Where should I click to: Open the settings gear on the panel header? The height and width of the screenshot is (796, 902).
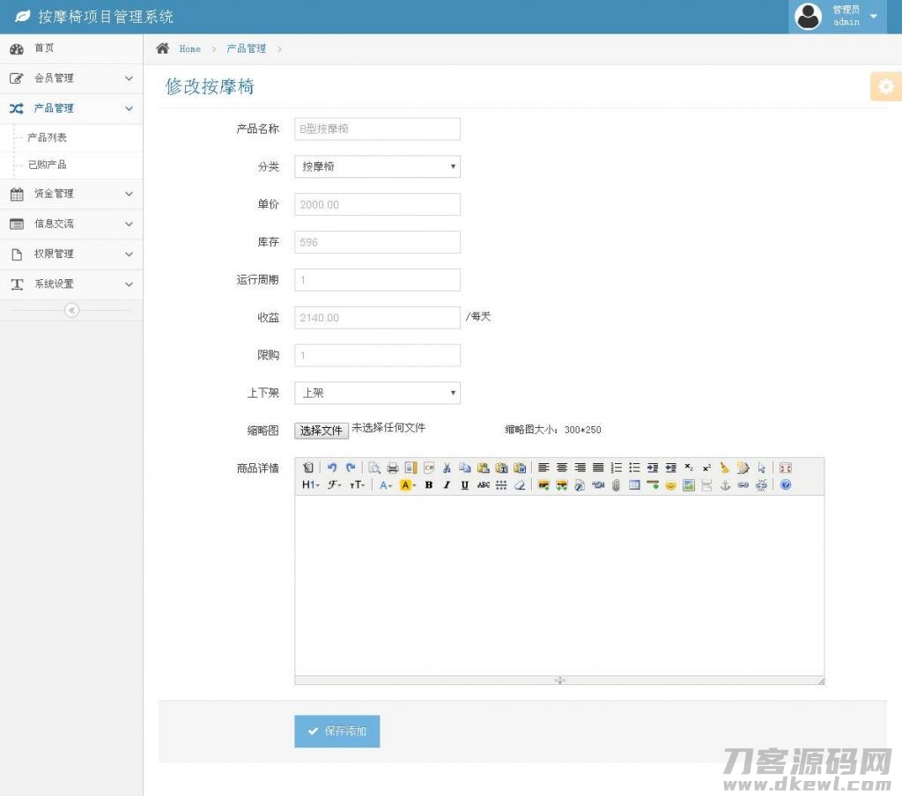pyautogui.click(x=885, y=86)
